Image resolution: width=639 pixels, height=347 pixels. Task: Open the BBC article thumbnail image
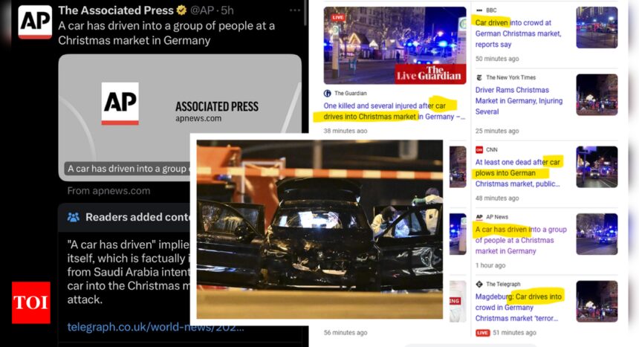tap(597, 27)
